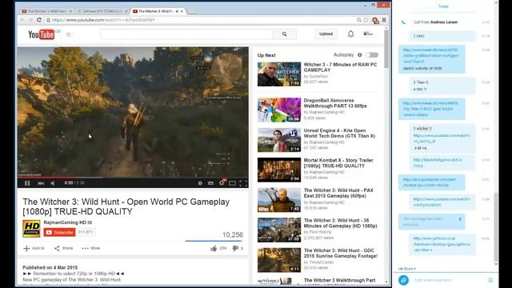
Task: Open player settings gear icon
Action: 222,183
